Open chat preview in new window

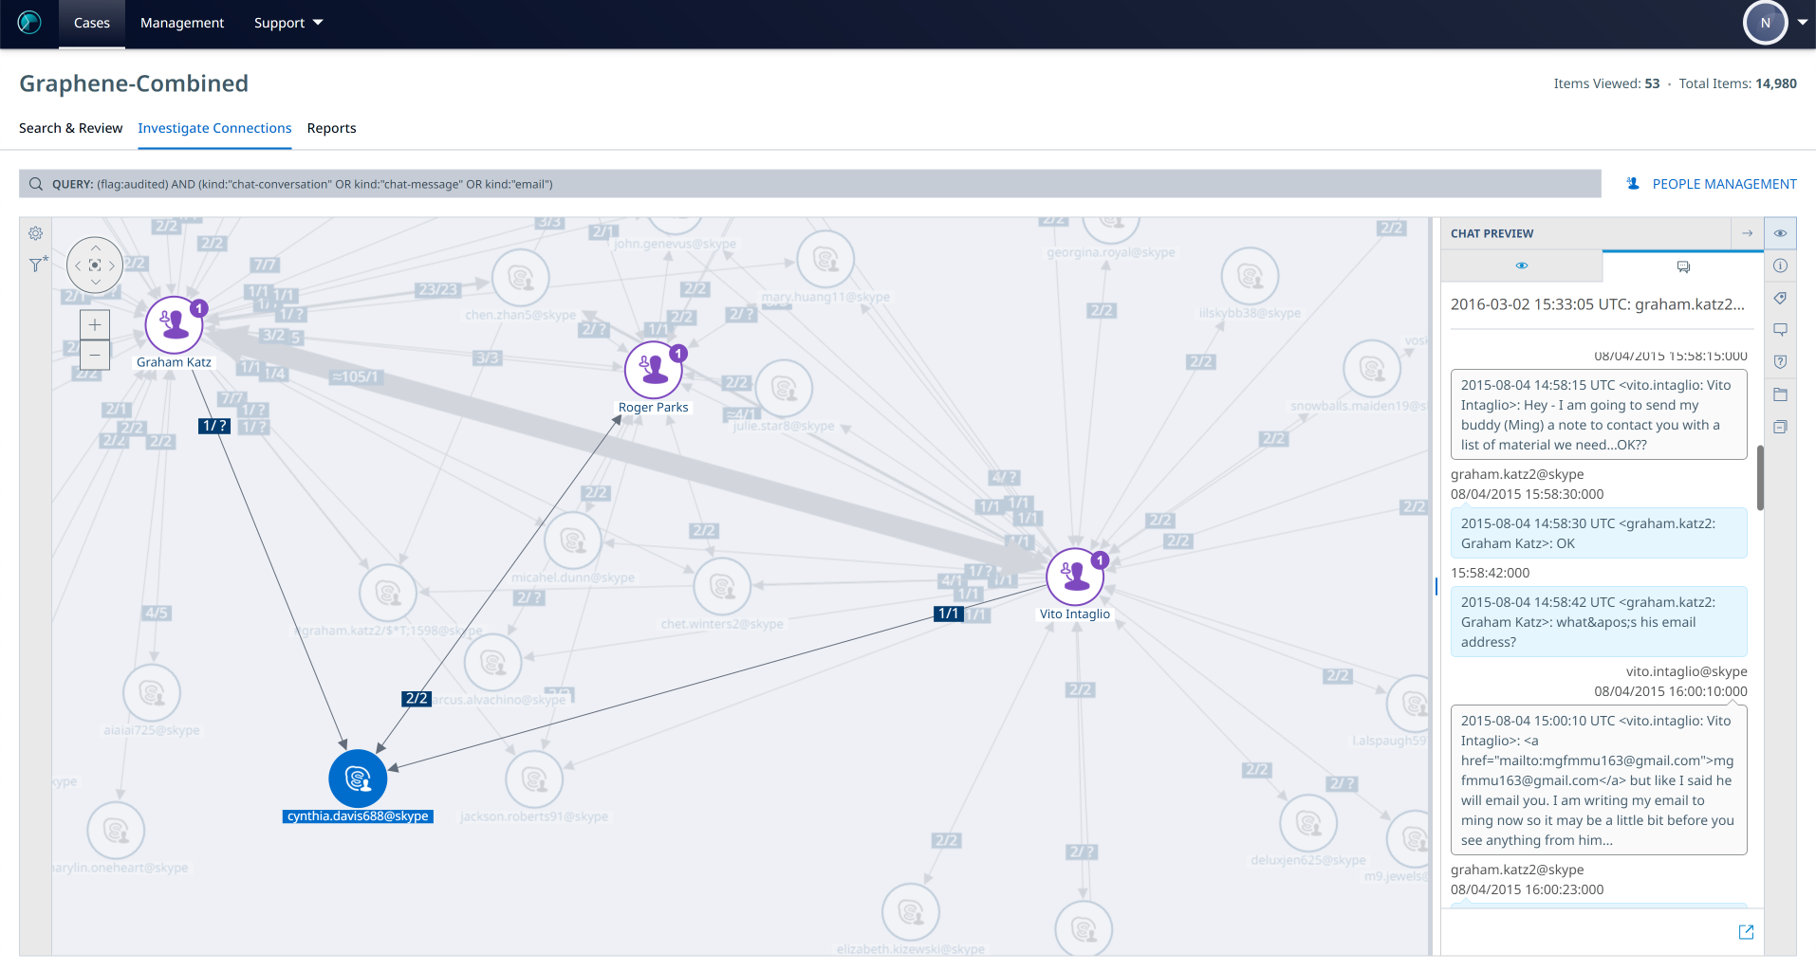click(1746, 932)
